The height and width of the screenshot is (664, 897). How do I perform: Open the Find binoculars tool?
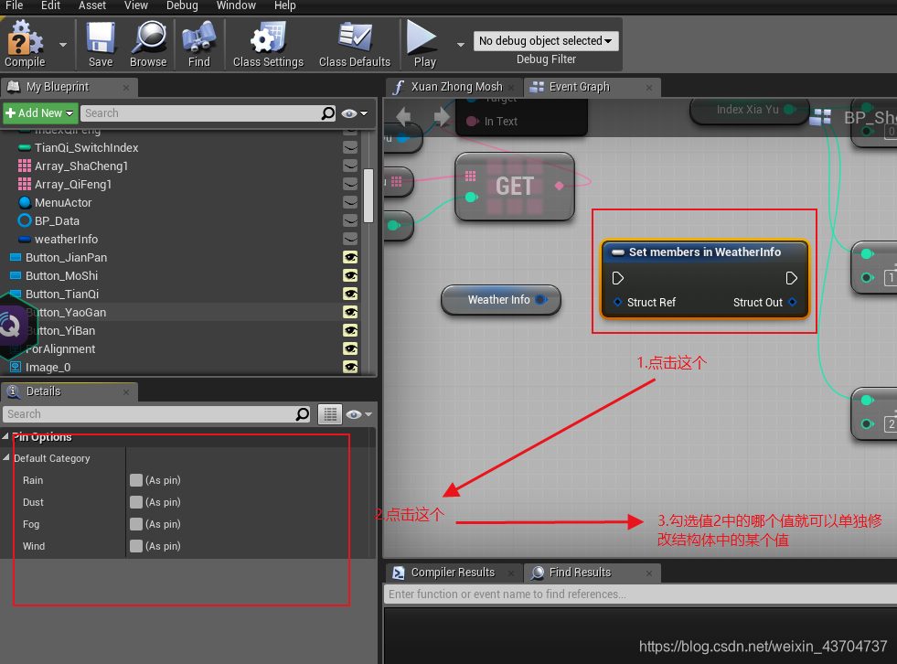click(x=199, y=44)
